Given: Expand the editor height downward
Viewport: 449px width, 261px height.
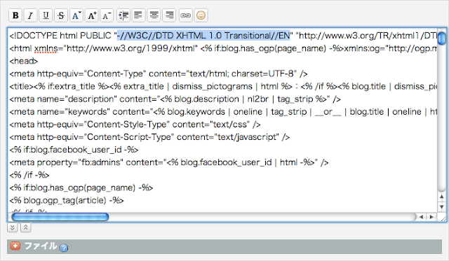Looking at the screenshot, I should click(13, 227).
